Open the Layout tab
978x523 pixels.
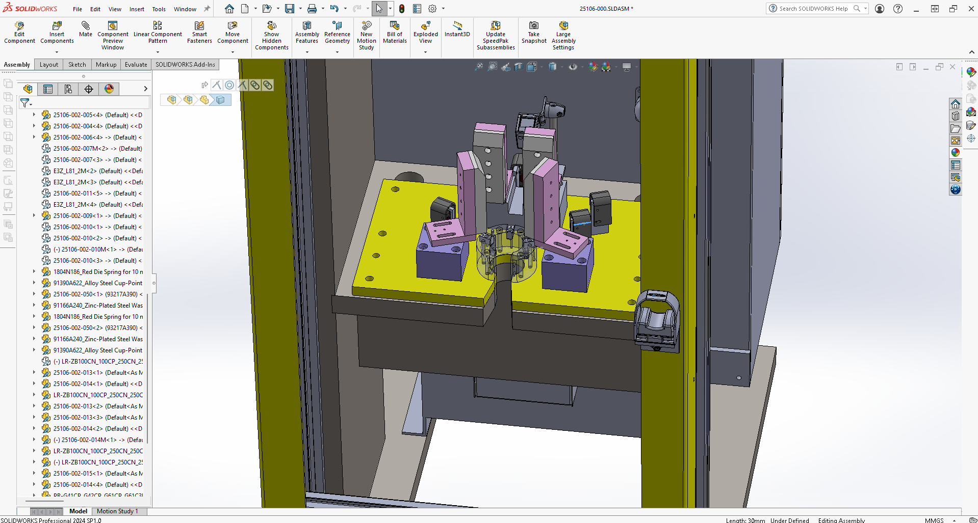[49, 65]
